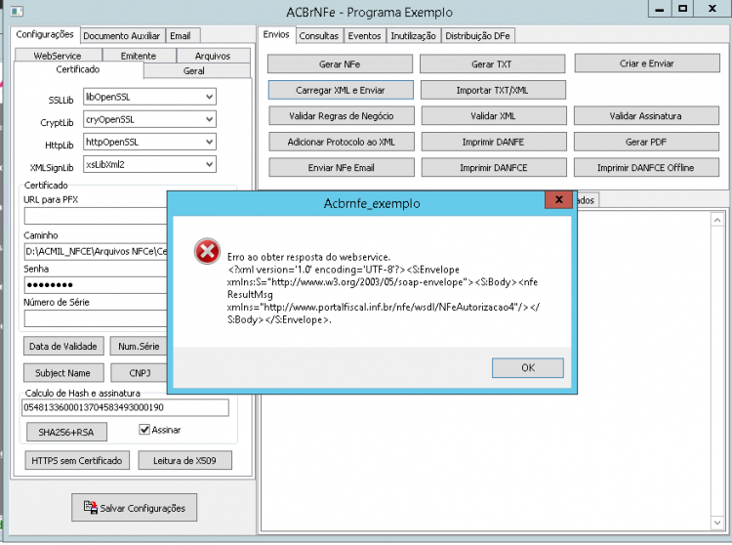Click the CNPJ button
Screen dimensions: 732x545
pos(139,373)
